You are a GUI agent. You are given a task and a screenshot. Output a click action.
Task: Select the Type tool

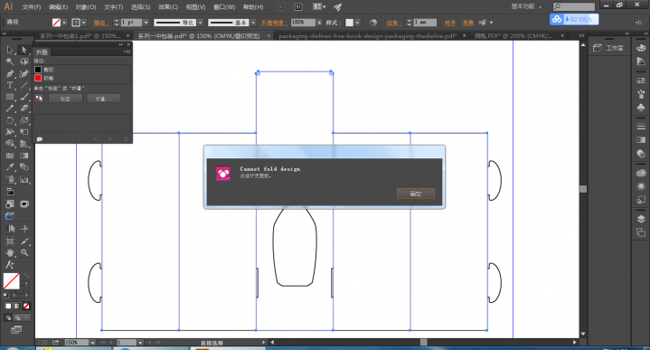coord(10,85)
